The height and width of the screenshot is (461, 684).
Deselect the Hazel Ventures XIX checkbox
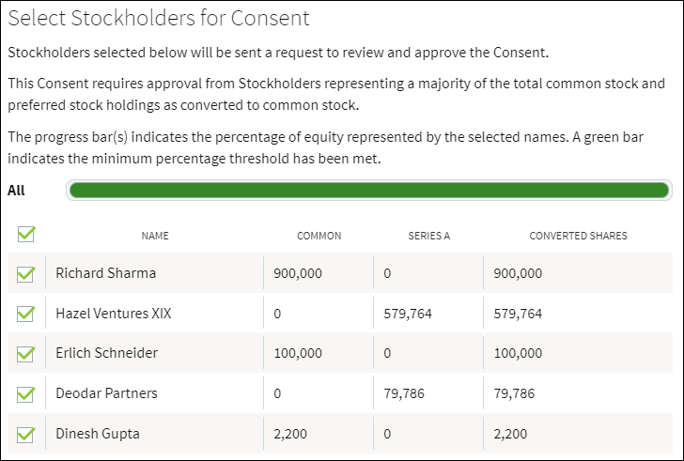click(26, 314)
